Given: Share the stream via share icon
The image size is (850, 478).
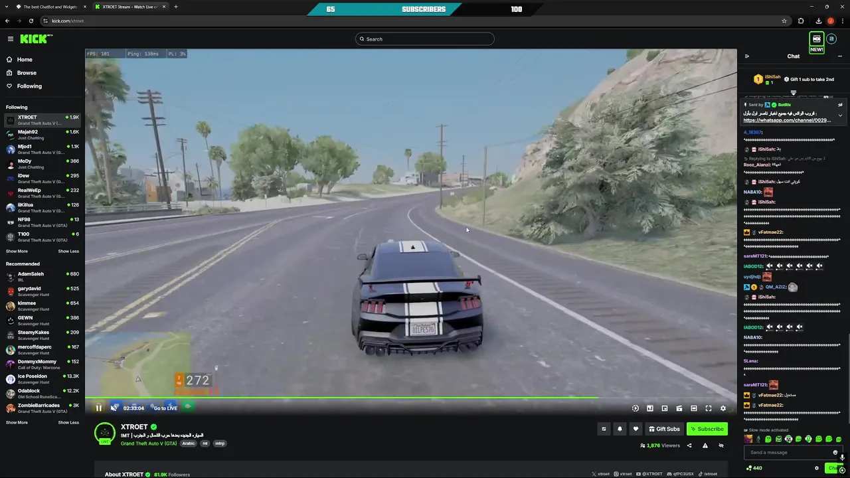Looking at the screenshot, I should (689, 445).
